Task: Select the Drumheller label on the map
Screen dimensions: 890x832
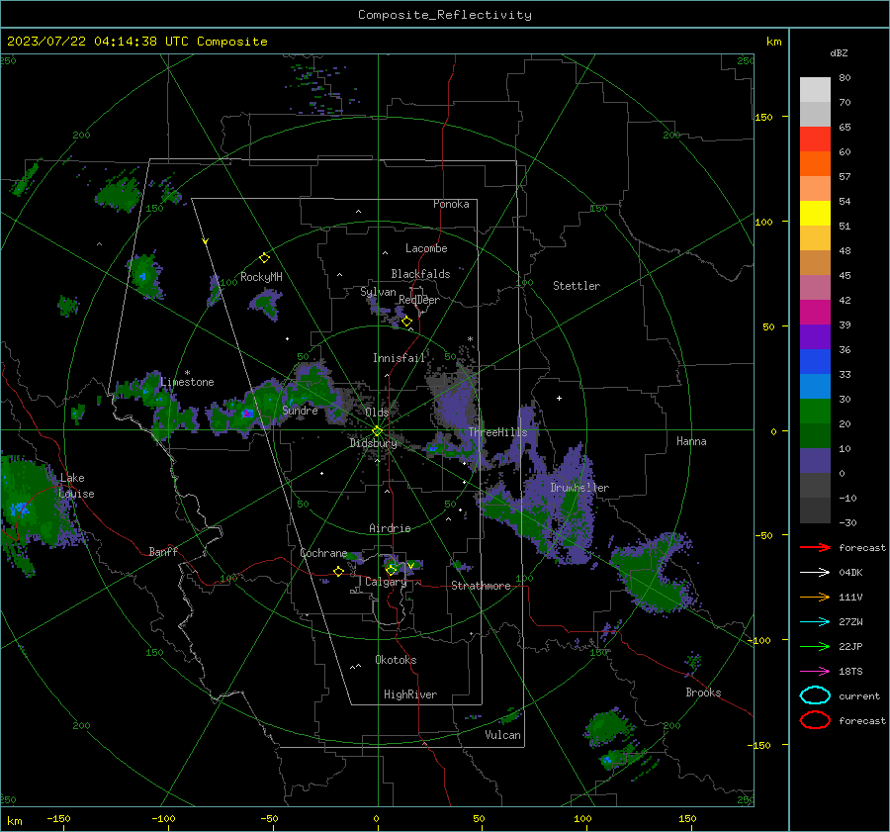Action: [x=579, y=488]
